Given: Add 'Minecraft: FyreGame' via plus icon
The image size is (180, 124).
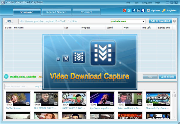Looking at the screenshot, I should coord(168,103).
